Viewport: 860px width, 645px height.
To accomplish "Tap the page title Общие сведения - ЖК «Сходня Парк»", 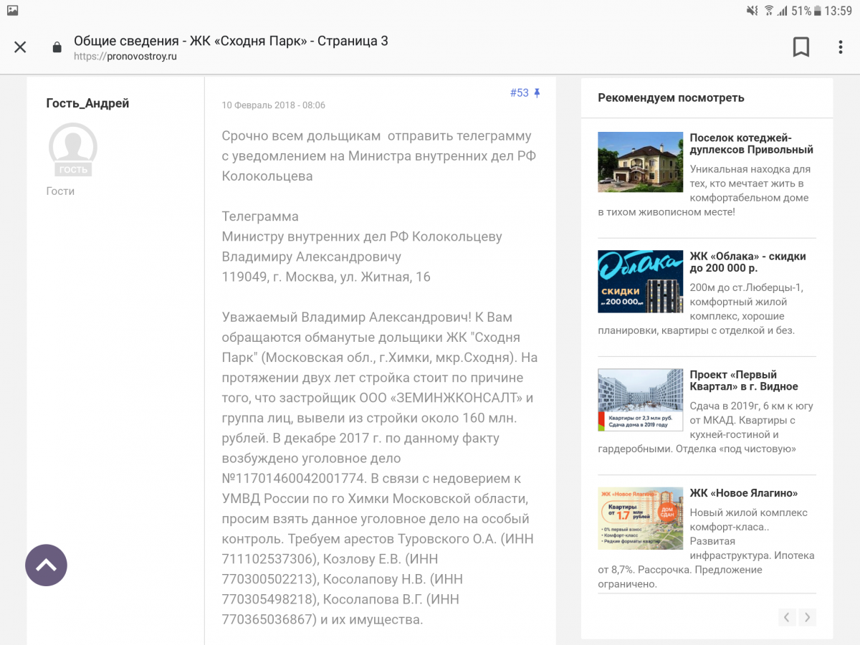I will (x=231, y=41).
